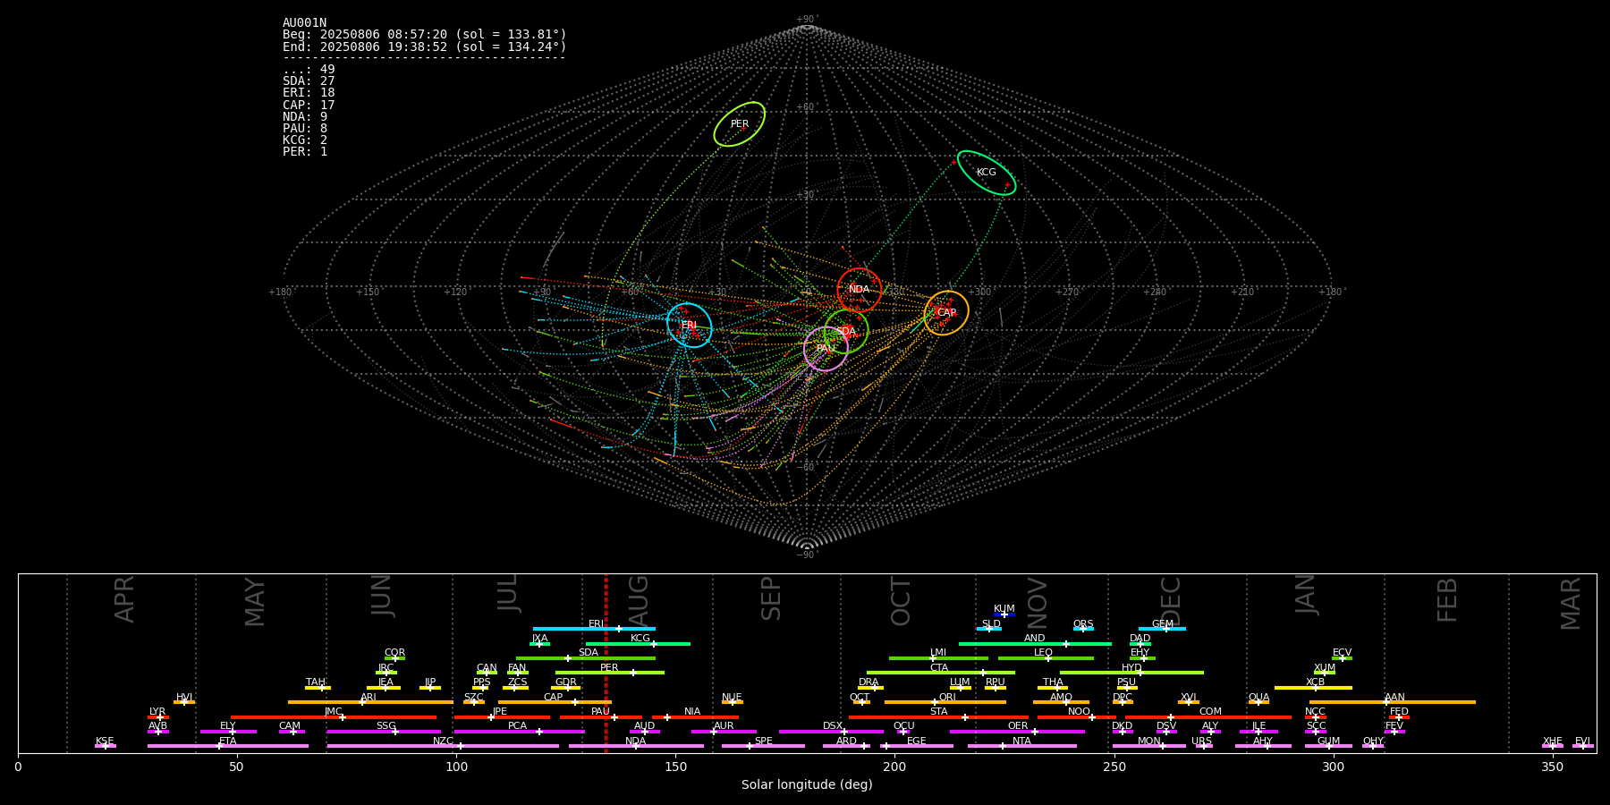The width and height of the screenshot is (1610, 805).
Task: Select the red NDA radiant circle
Action: (860, 290)
